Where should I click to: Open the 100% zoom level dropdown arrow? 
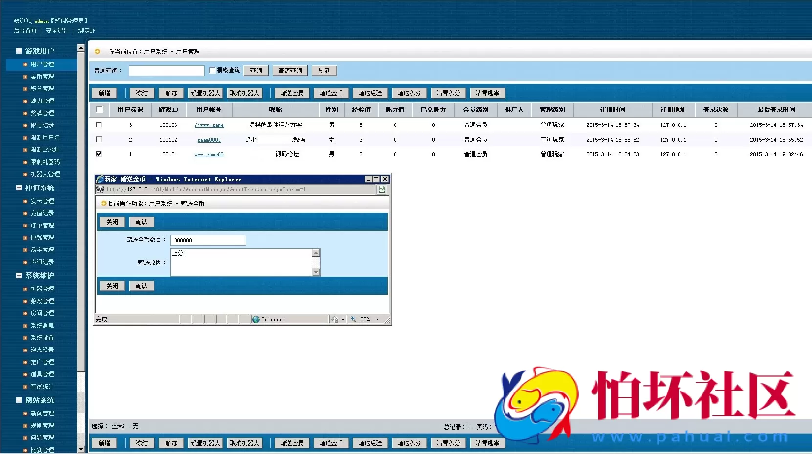click(x=377, y=319)
